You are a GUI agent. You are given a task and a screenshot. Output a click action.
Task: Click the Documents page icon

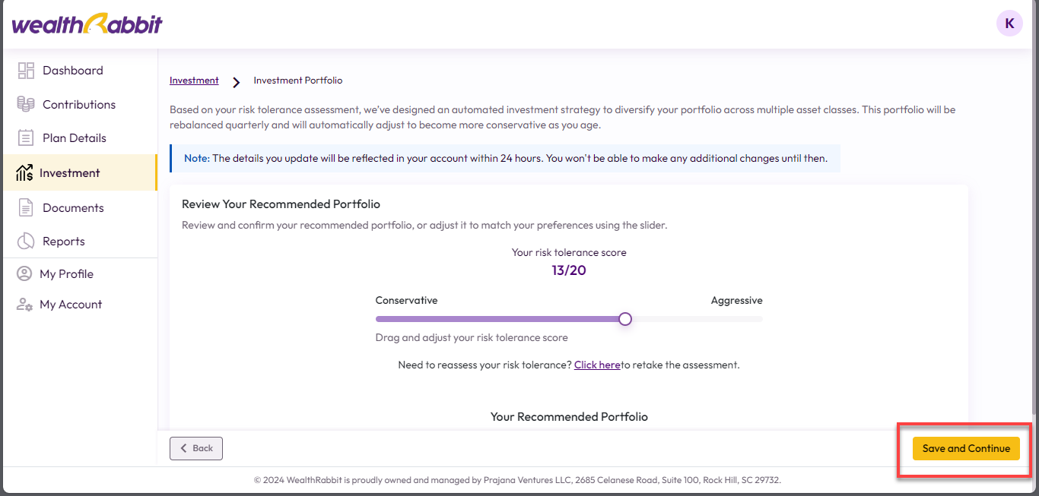click(x=26, y=207)
